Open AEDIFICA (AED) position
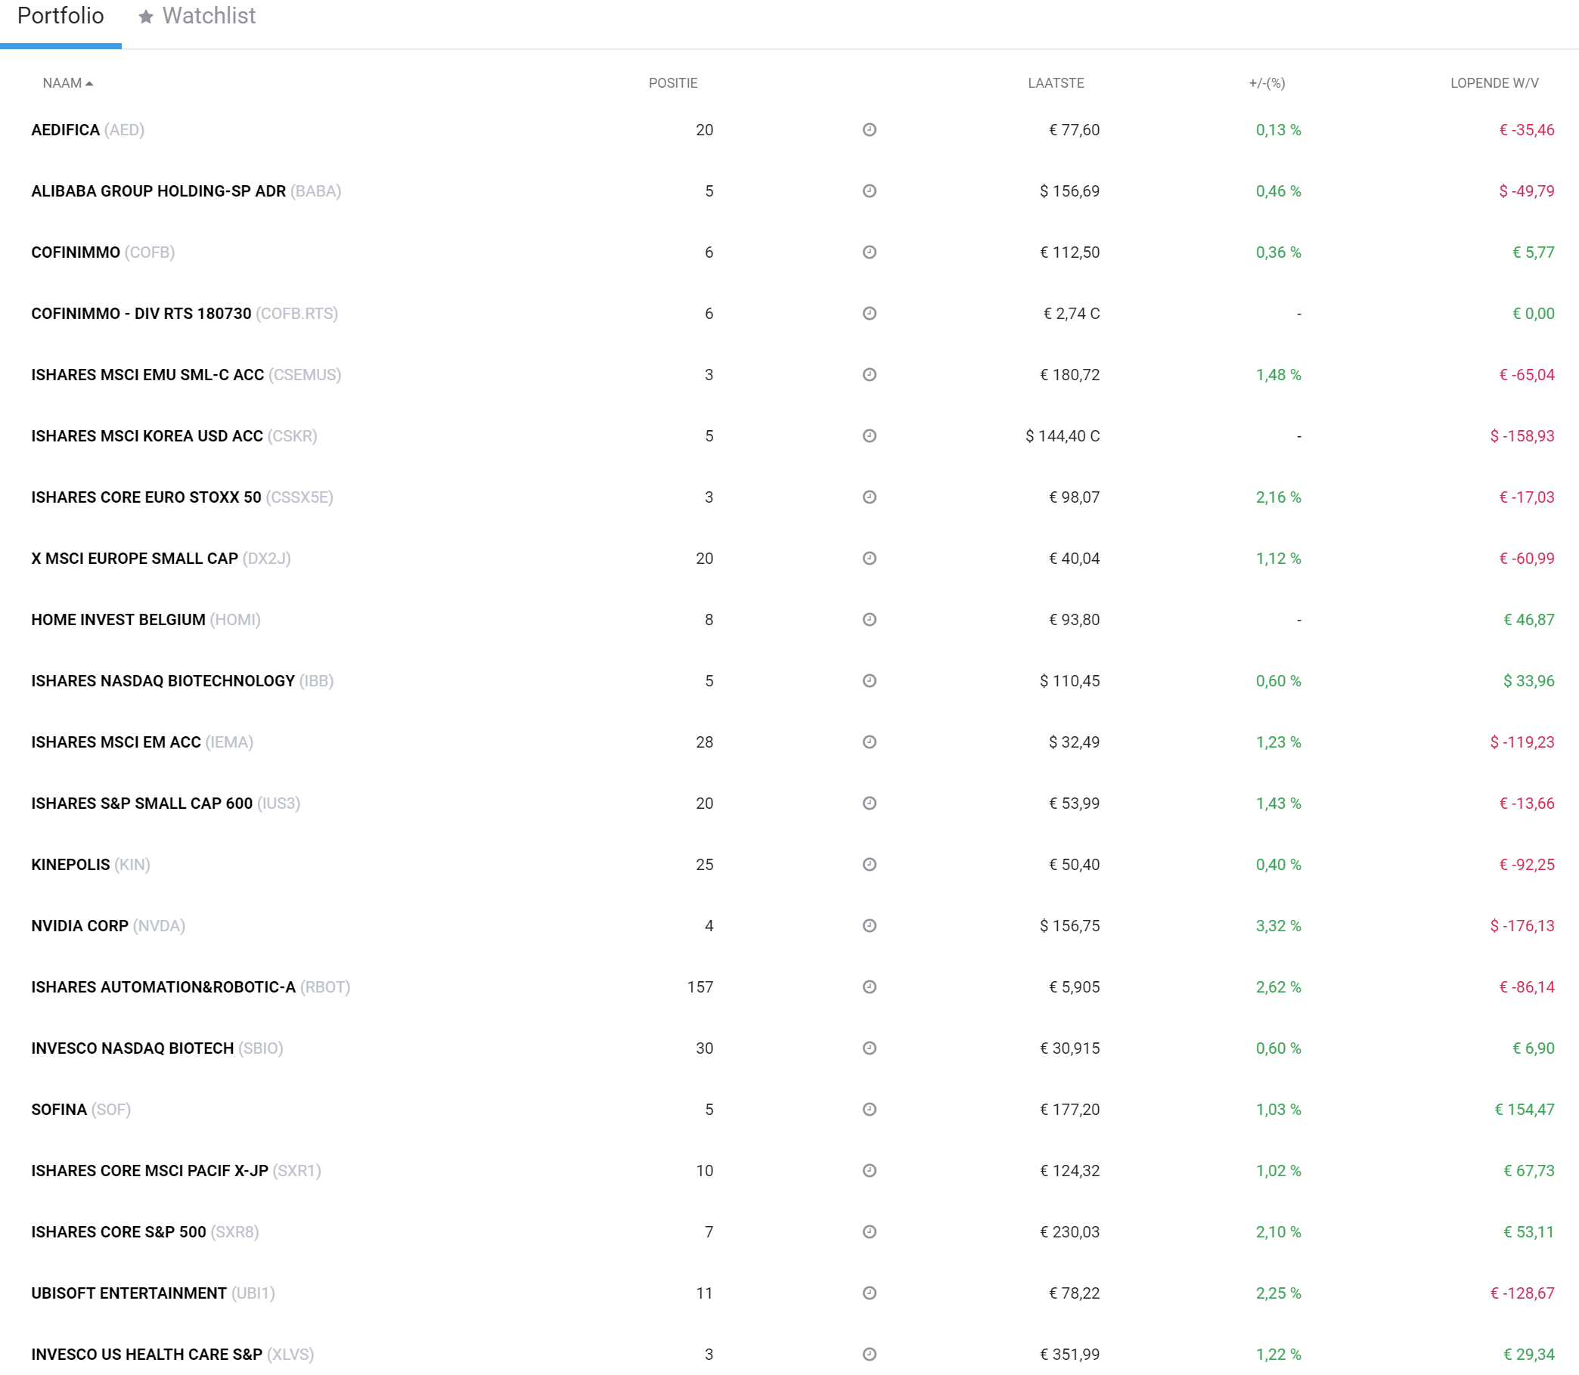 point(88,130)
